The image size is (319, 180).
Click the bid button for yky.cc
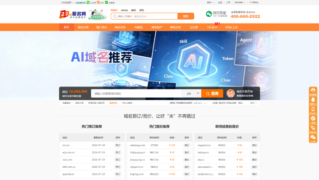tap(254, 160)
